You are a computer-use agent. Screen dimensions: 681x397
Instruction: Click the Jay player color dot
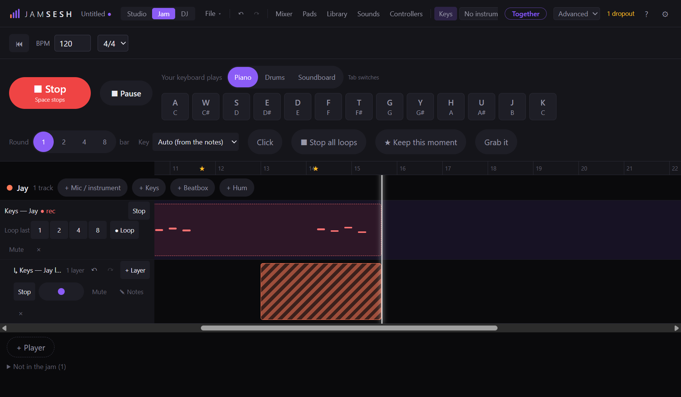click(x=10, y=188)
